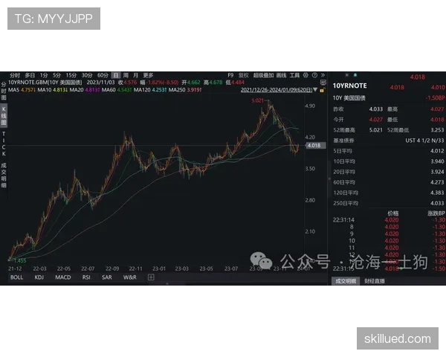This screenshot has width=446, height=357.
Task: Open K线图 side tab
Action: pos(4,116)
